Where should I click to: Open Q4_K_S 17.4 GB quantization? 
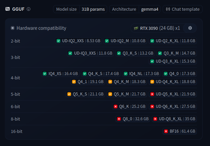(101, 74)
